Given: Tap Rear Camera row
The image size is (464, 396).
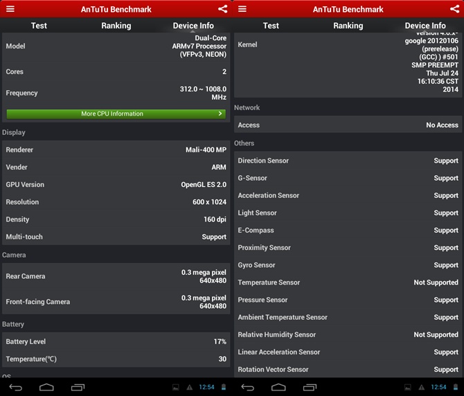Looking at the screenshot, I should click(116, 276).
